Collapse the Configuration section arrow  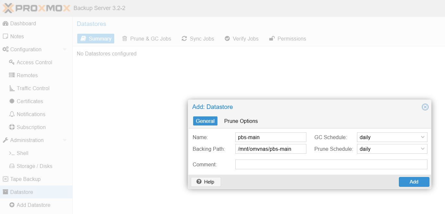(65, 50)
